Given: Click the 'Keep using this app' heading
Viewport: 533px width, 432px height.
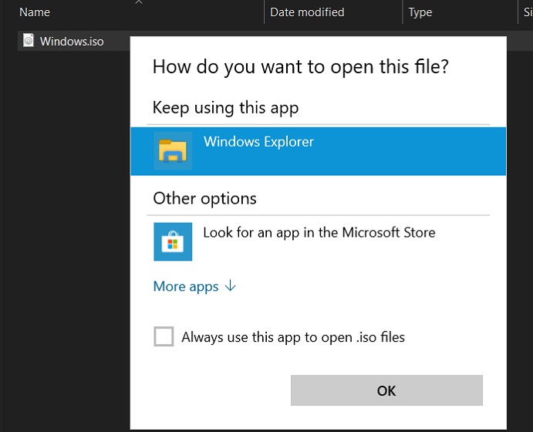Looking at the screenshot, I should pyautogui.click(x=225, y=107).
